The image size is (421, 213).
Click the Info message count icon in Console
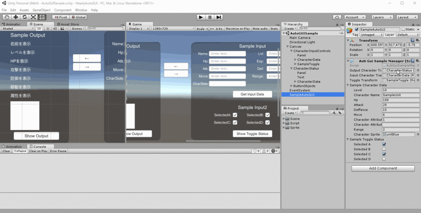coord(257,151)
